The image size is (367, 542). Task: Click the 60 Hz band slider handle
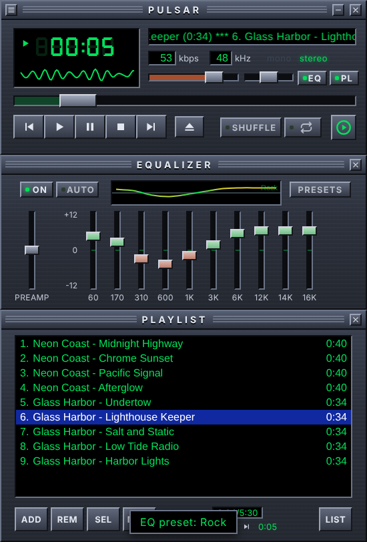point(93,236)
